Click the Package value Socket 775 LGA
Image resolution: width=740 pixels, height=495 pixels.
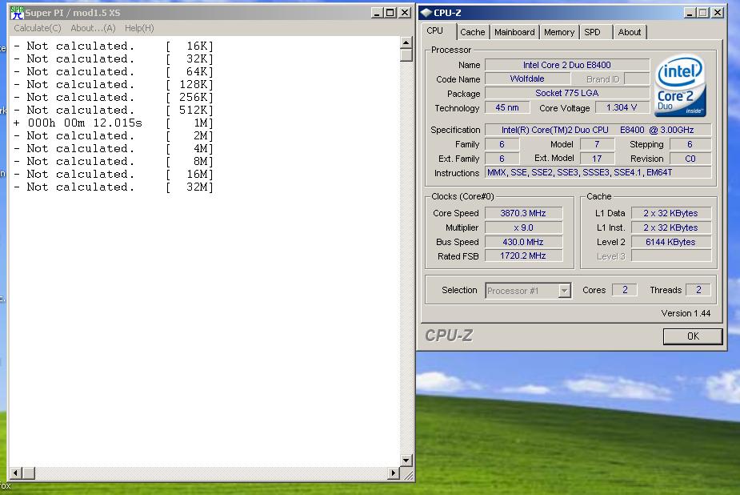point(566,93)
